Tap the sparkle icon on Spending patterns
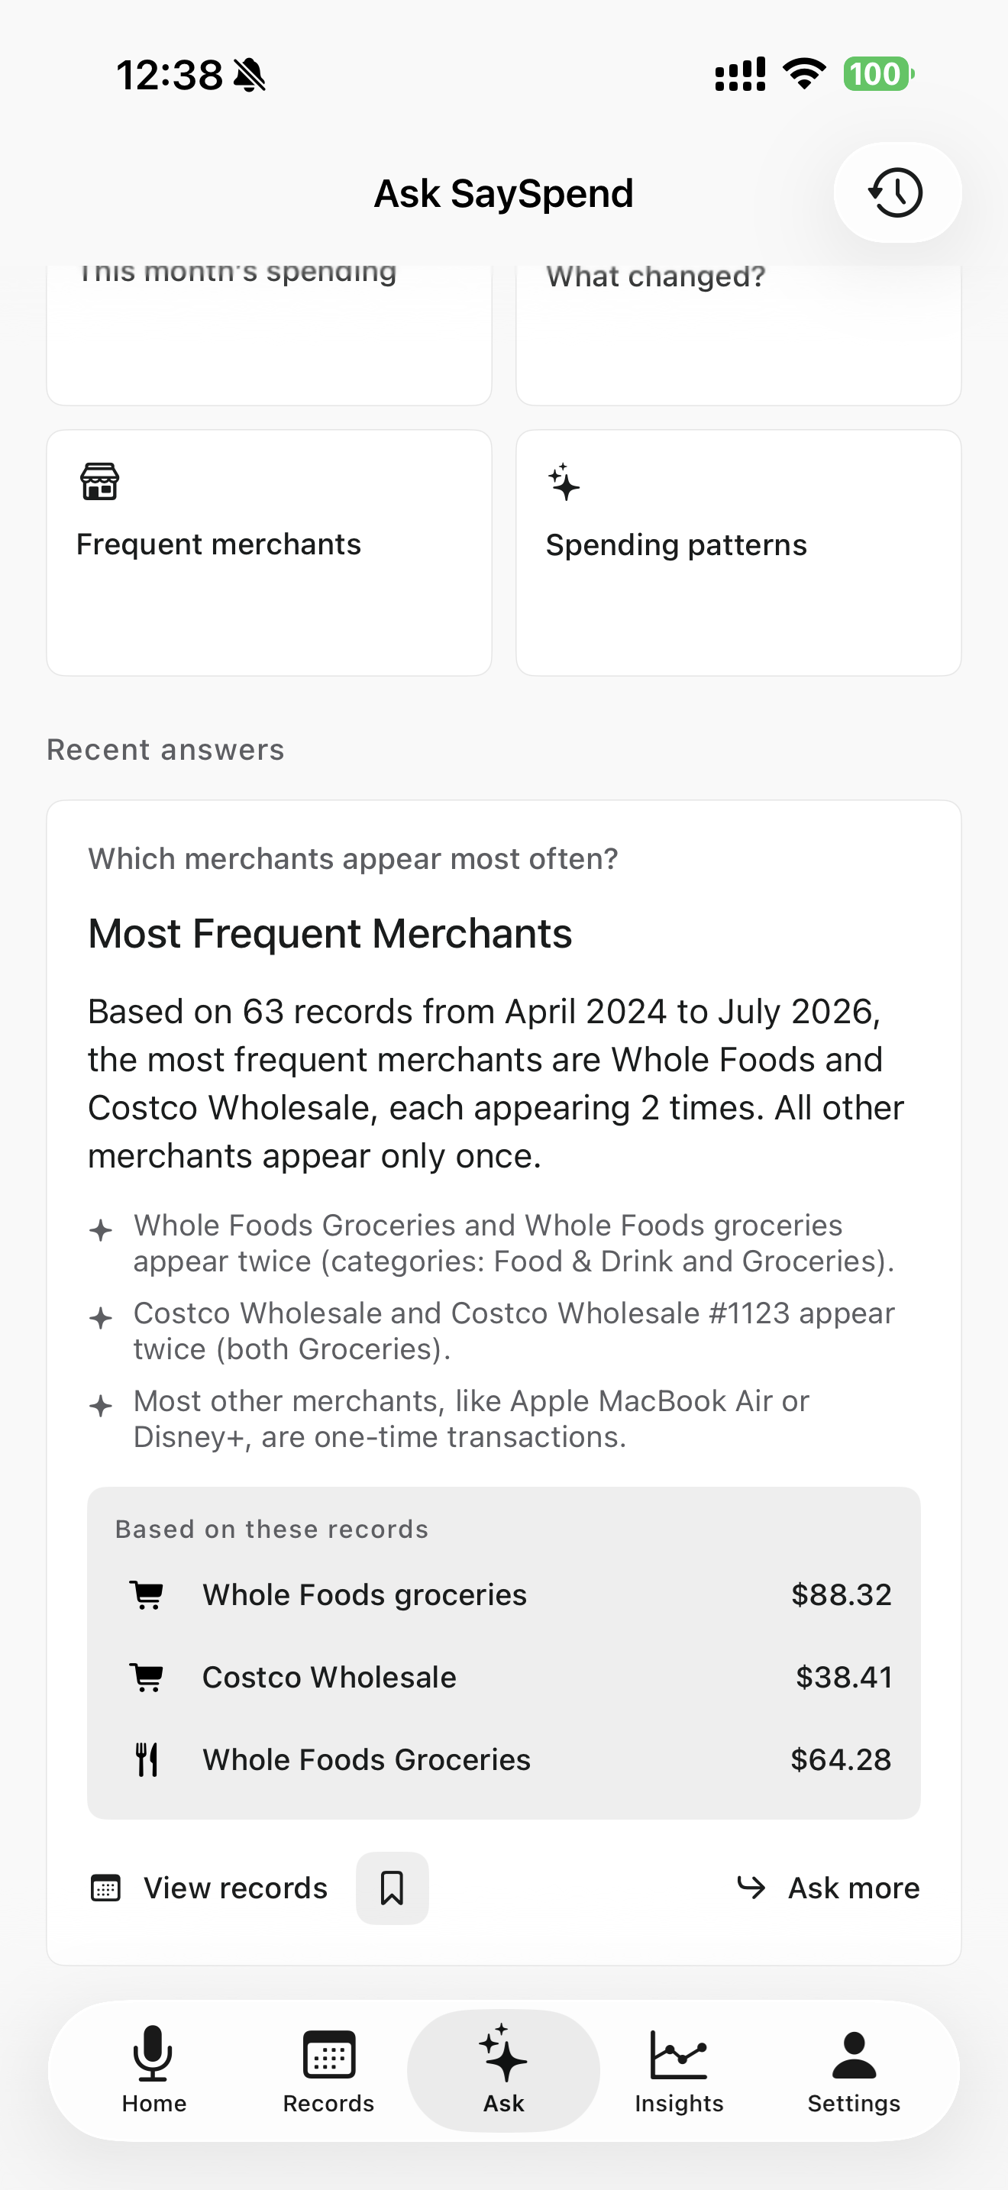 [x=564, y=482]
